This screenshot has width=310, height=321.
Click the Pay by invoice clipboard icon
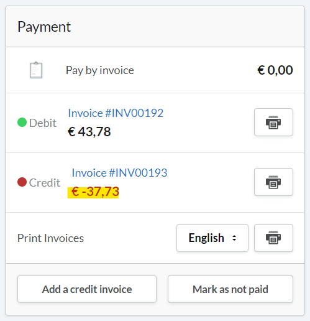(x=36, y=70)
